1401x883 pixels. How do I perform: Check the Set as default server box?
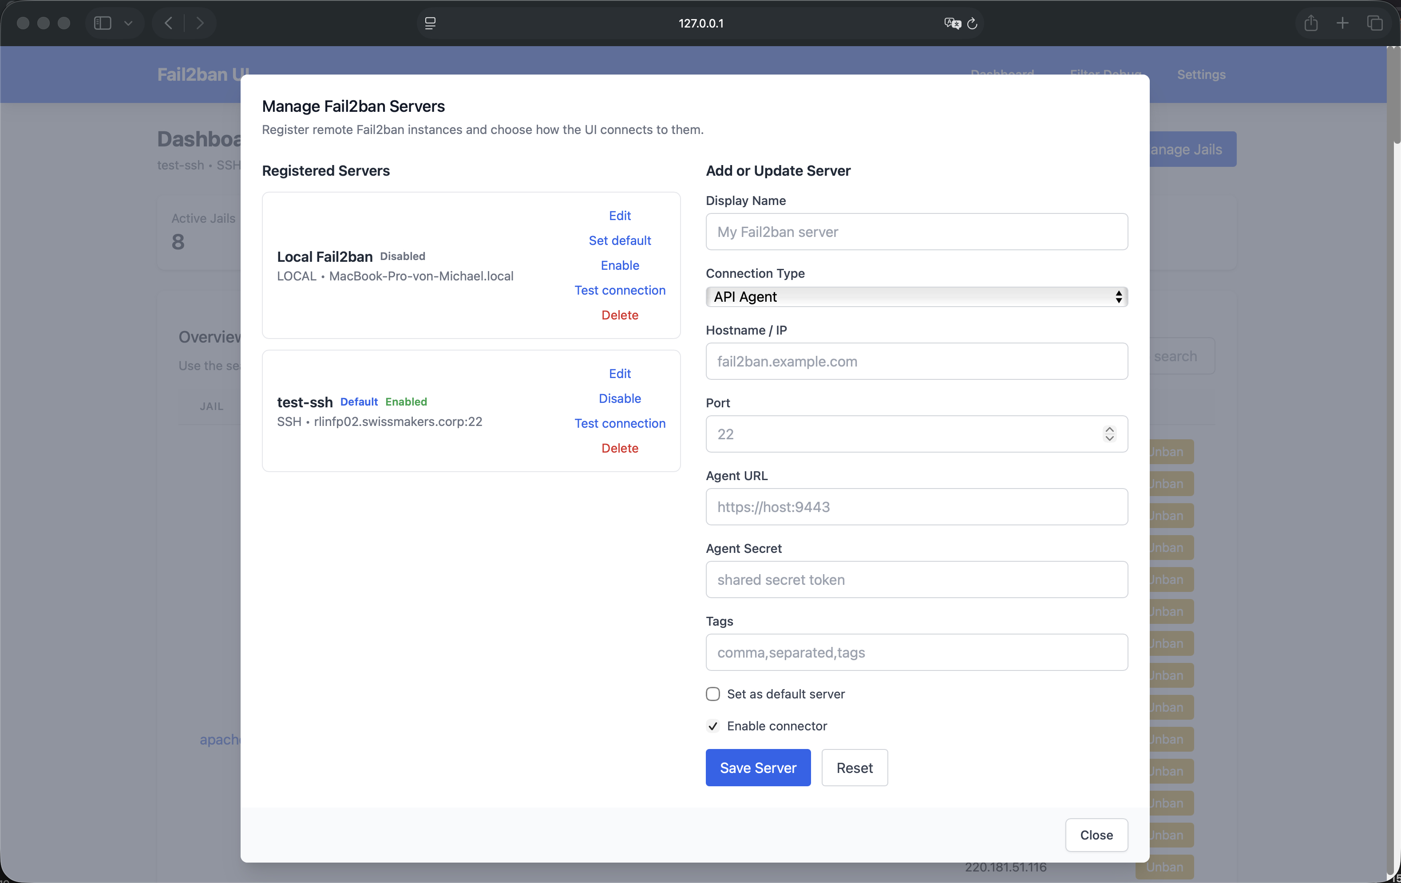713,694
